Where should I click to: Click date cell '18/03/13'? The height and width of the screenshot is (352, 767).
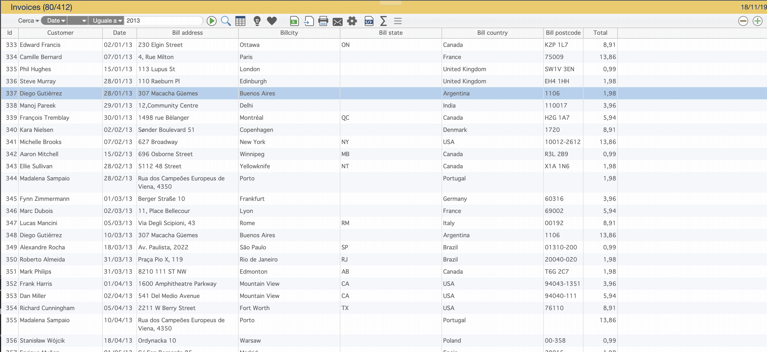tap(118, 247)
